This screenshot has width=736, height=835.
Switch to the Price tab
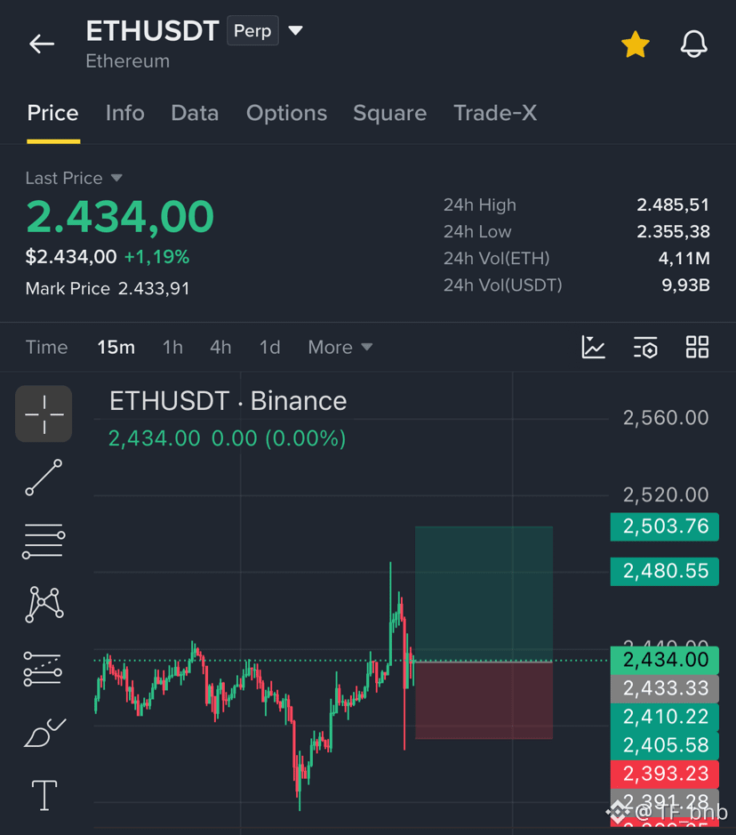pyautogui.click(x=53, y=113)
